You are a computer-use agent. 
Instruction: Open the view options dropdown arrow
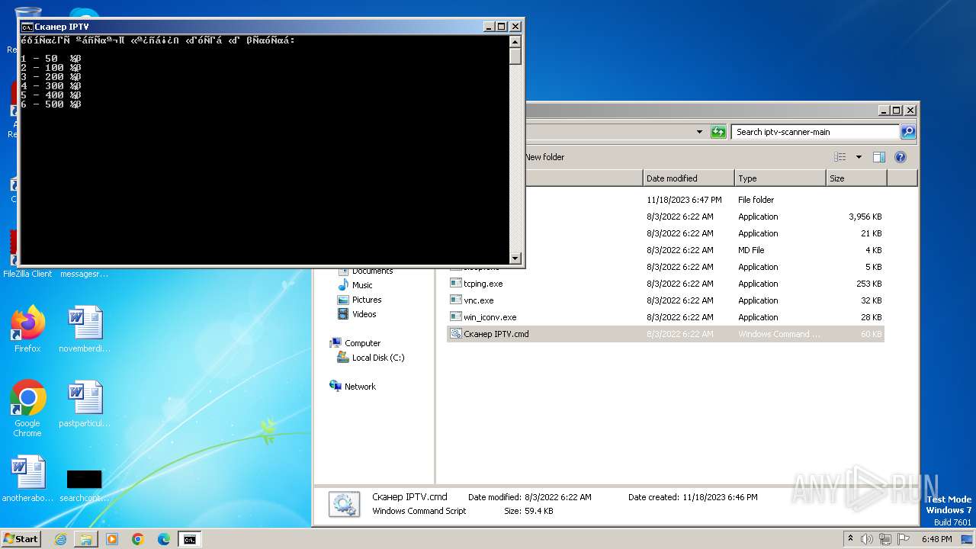coord(859,157)
